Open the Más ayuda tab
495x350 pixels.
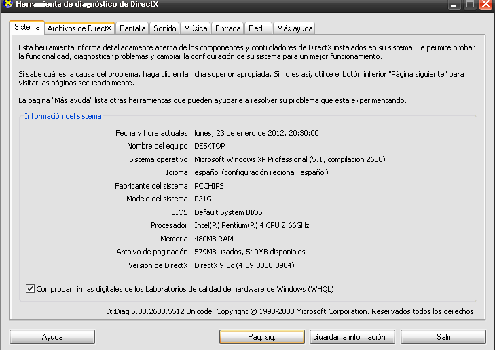tap(293, 28)
